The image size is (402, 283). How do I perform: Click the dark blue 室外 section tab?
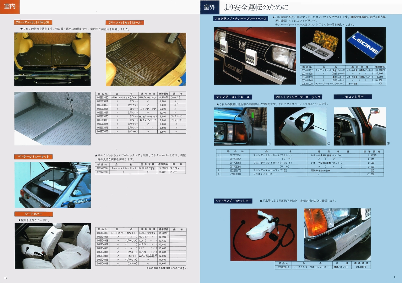click(209, 7)
